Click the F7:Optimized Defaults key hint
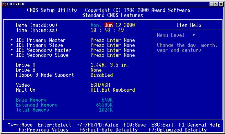The image size is (225, 134). 178,130
